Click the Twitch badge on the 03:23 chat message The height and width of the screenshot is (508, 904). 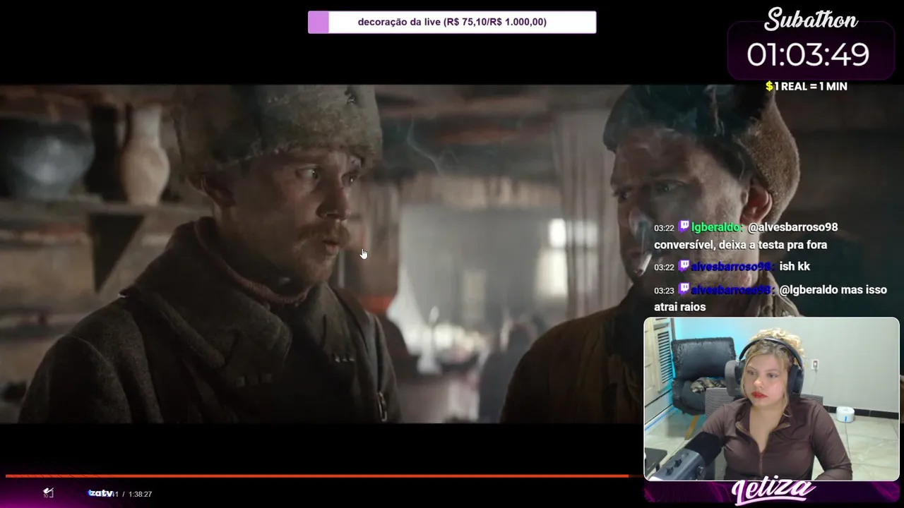point(684,289)
